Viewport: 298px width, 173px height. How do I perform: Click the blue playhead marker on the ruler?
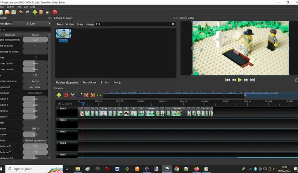83,103
